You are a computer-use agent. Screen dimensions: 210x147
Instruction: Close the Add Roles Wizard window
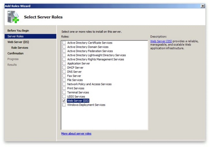[203, 6]
